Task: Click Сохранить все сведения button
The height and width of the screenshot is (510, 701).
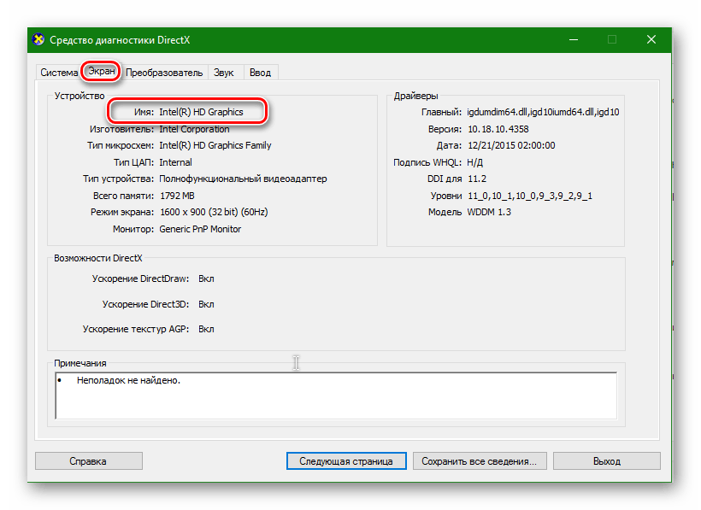Action: 480,460
